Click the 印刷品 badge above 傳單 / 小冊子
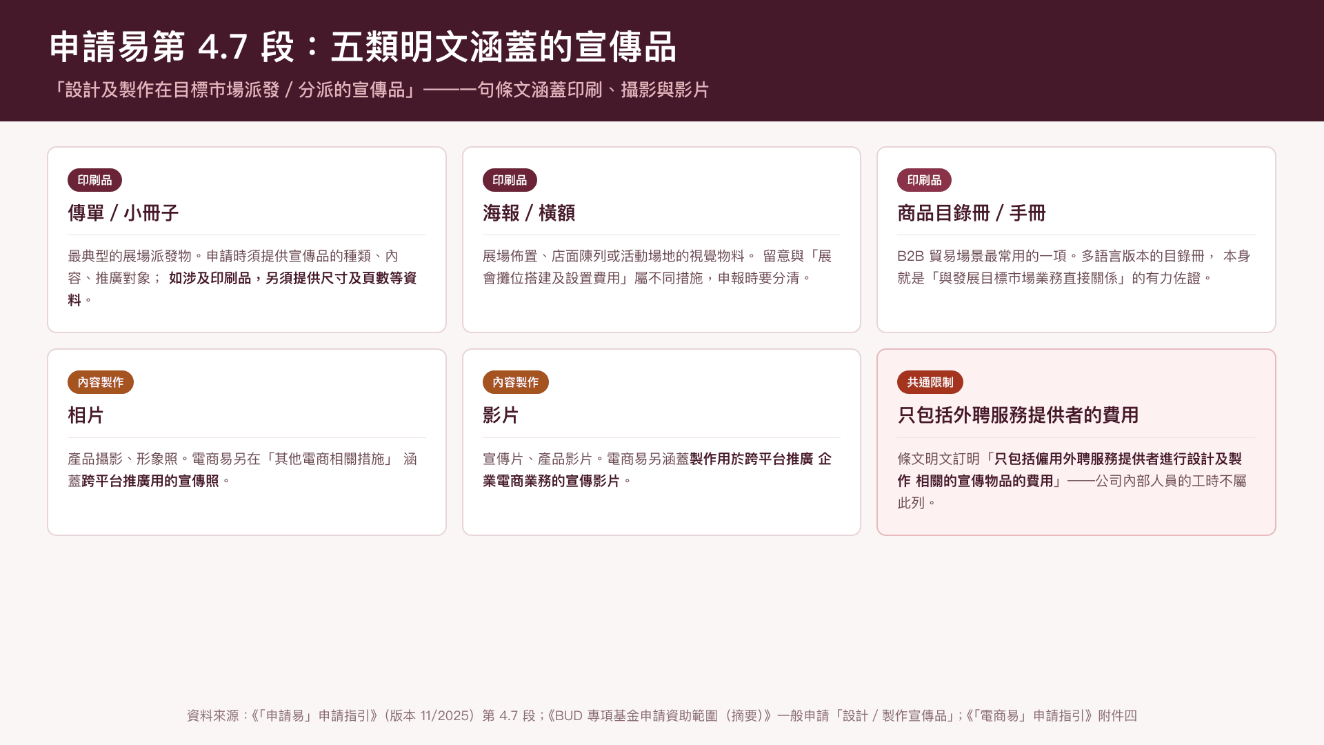The image size is (1324, 745). (x=94, y=180)
